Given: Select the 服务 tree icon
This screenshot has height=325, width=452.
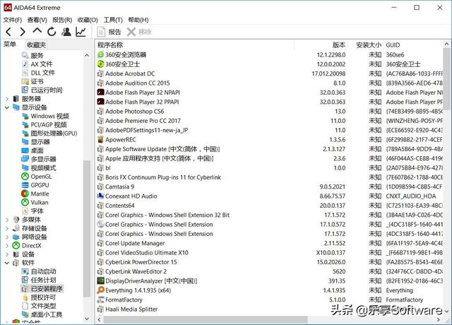Looking at the screenshot, I should (x=25, y=55).
